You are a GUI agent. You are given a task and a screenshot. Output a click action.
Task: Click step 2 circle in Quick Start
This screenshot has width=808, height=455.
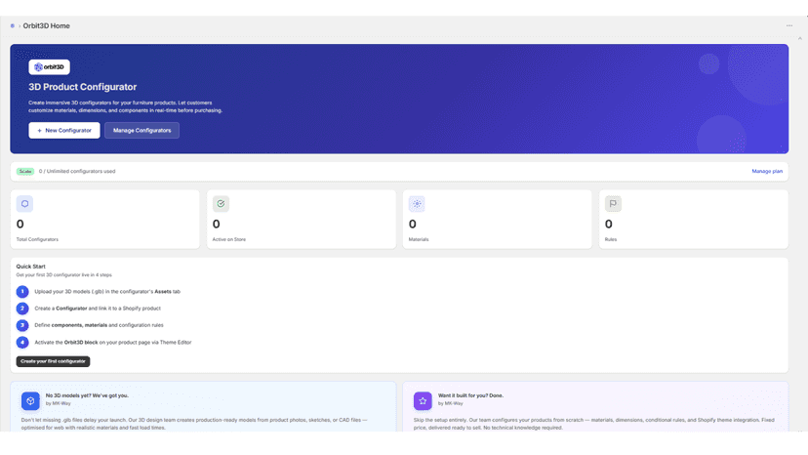coord(22,309)
